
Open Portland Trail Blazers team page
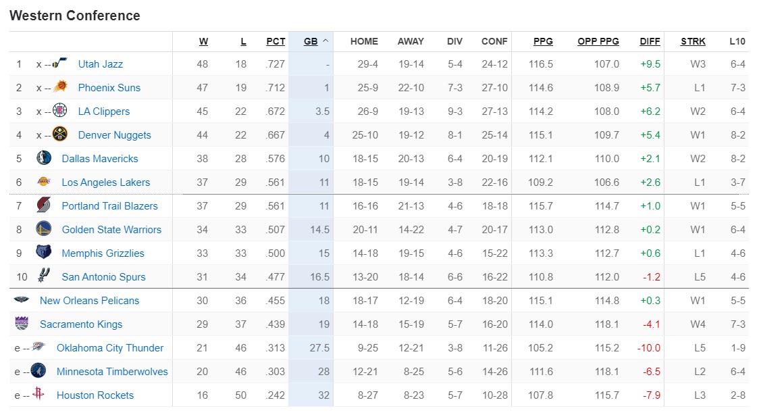(109, 206)
